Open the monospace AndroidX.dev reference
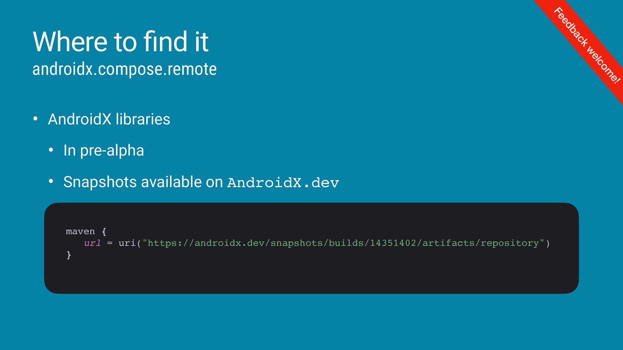 (283, 183)
